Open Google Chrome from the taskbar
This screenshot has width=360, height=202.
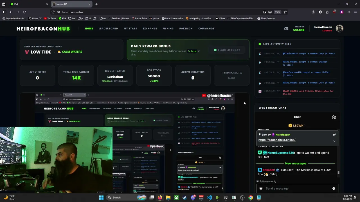coord(251,198)
